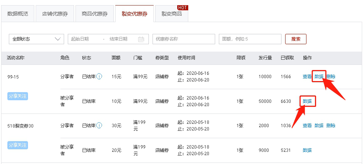Screen dimensions: 364x164
Task: Click 分享关注 tag under 99-15
Action: 18,96
